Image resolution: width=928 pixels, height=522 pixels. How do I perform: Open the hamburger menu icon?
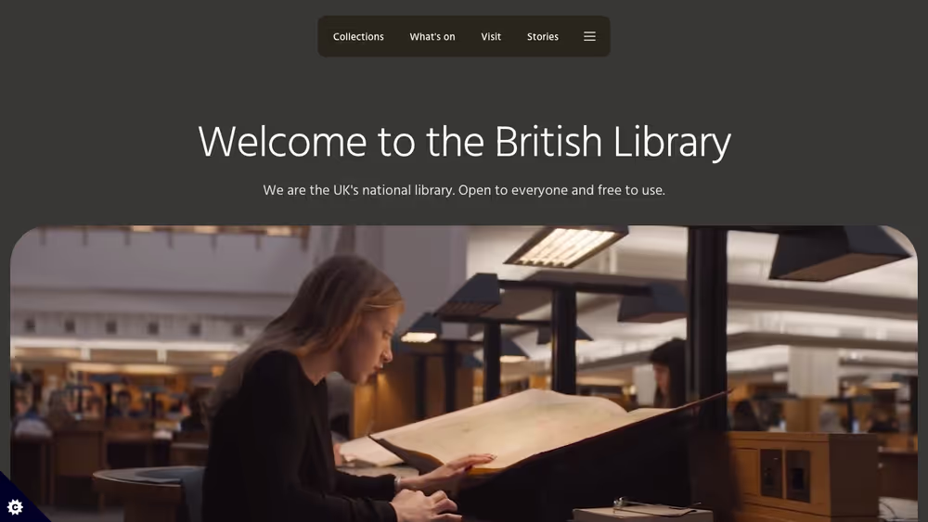589,37
